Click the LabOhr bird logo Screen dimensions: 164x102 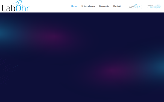coord(16,6)
